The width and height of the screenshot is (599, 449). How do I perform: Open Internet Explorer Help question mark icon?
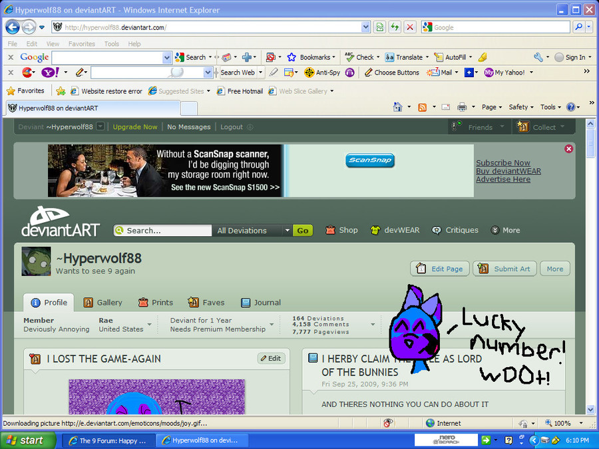pos(571,107)
